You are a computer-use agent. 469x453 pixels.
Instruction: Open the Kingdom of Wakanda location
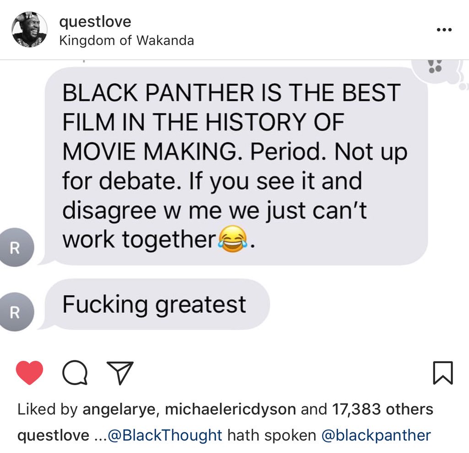[x=126, y=40]
